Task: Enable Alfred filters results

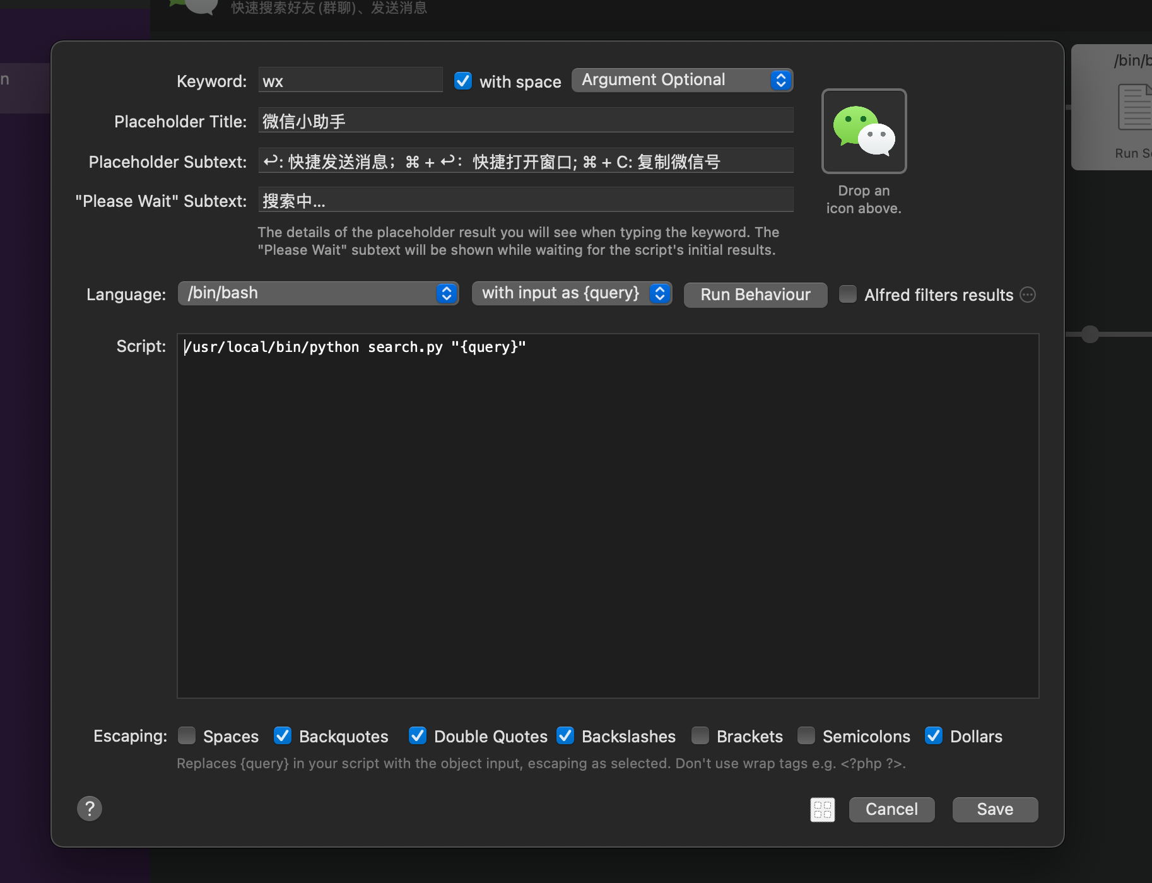Action: [x=847, y=295]
